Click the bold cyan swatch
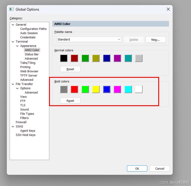Image resolution: width=191 pixels, height=186 pixels. coord(128,89)
